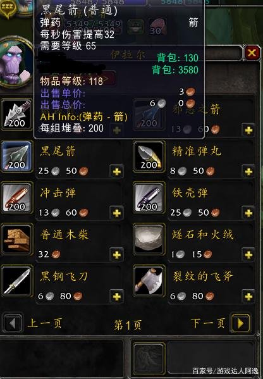Click the previous page arrow 上一页

[x=13, y=323]
